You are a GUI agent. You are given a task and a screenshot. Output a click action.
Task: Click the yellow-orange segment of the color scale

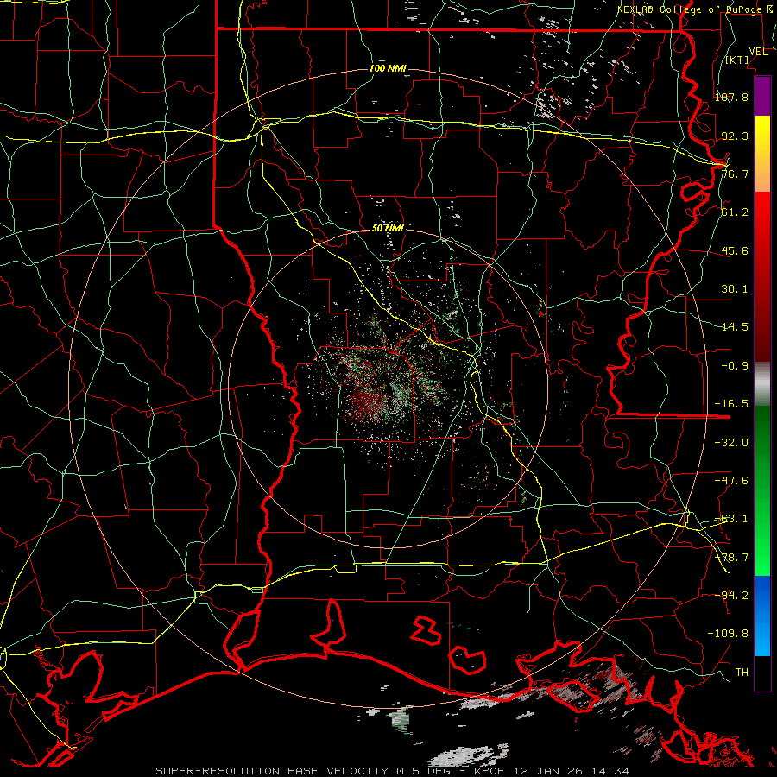(762, 154)
